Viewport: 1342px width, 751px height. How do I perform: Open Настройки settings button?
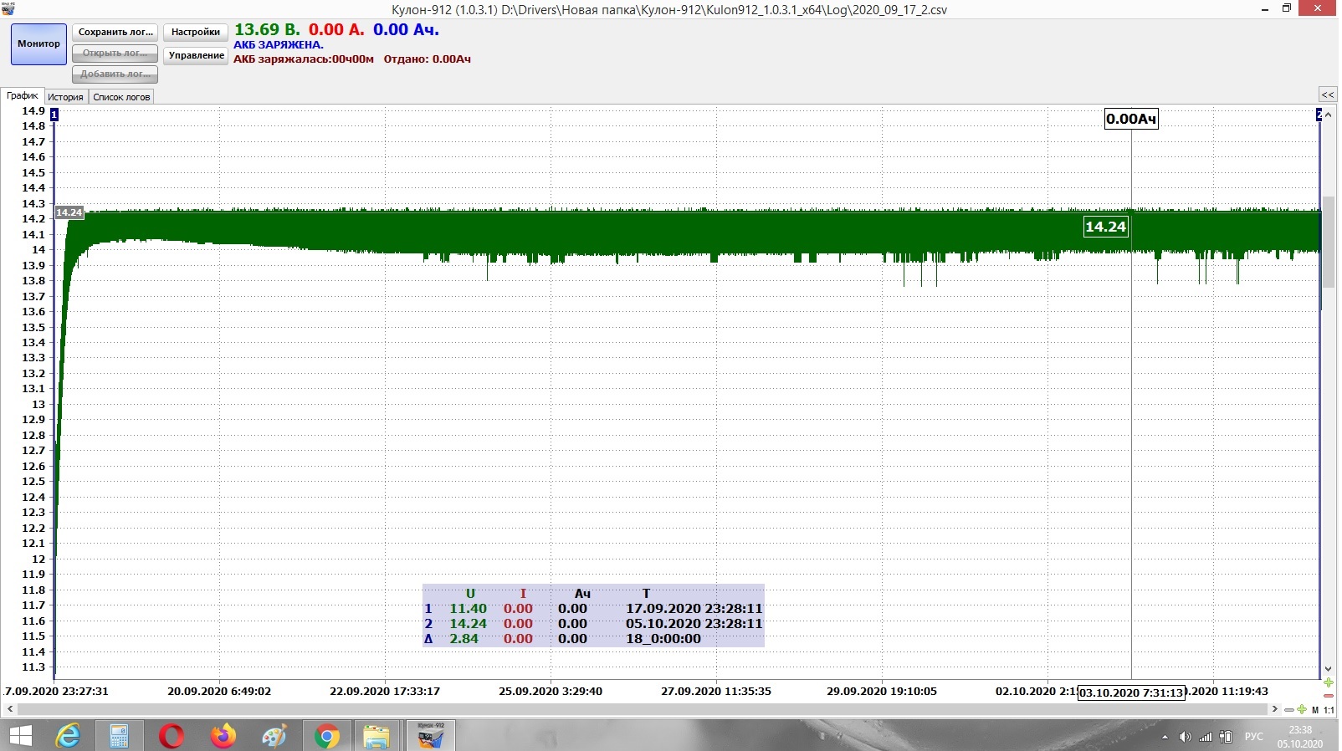coord(195,33)
